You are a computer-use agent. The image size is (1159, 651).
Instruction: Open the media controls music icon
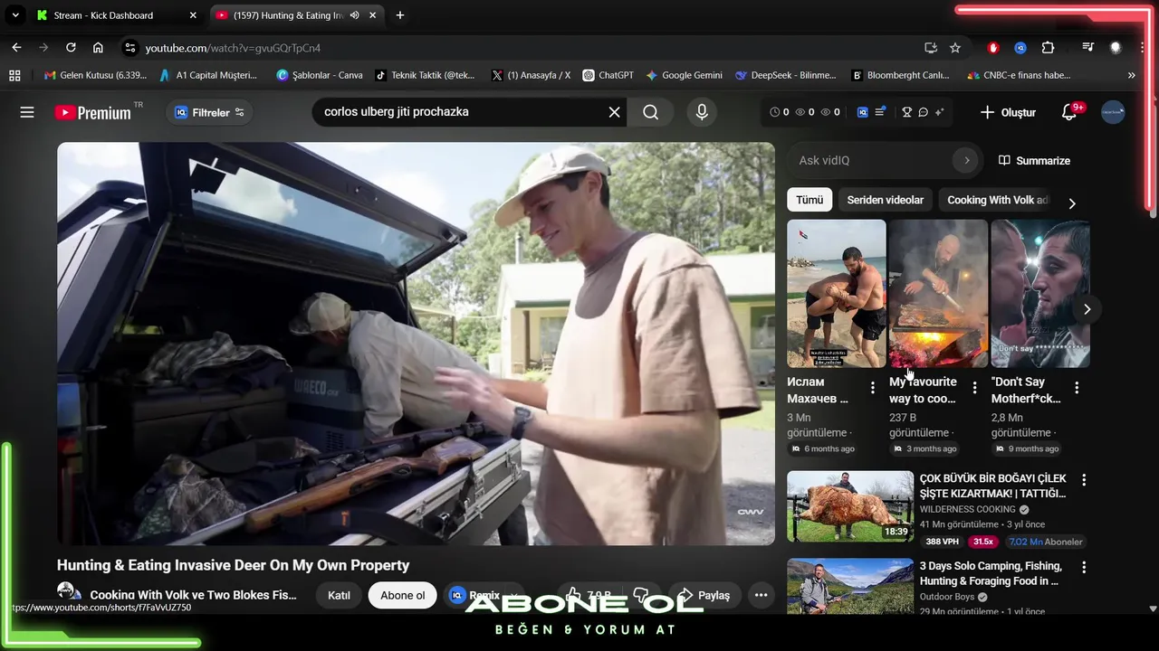pyautogui.click(x=1088, y=47)
